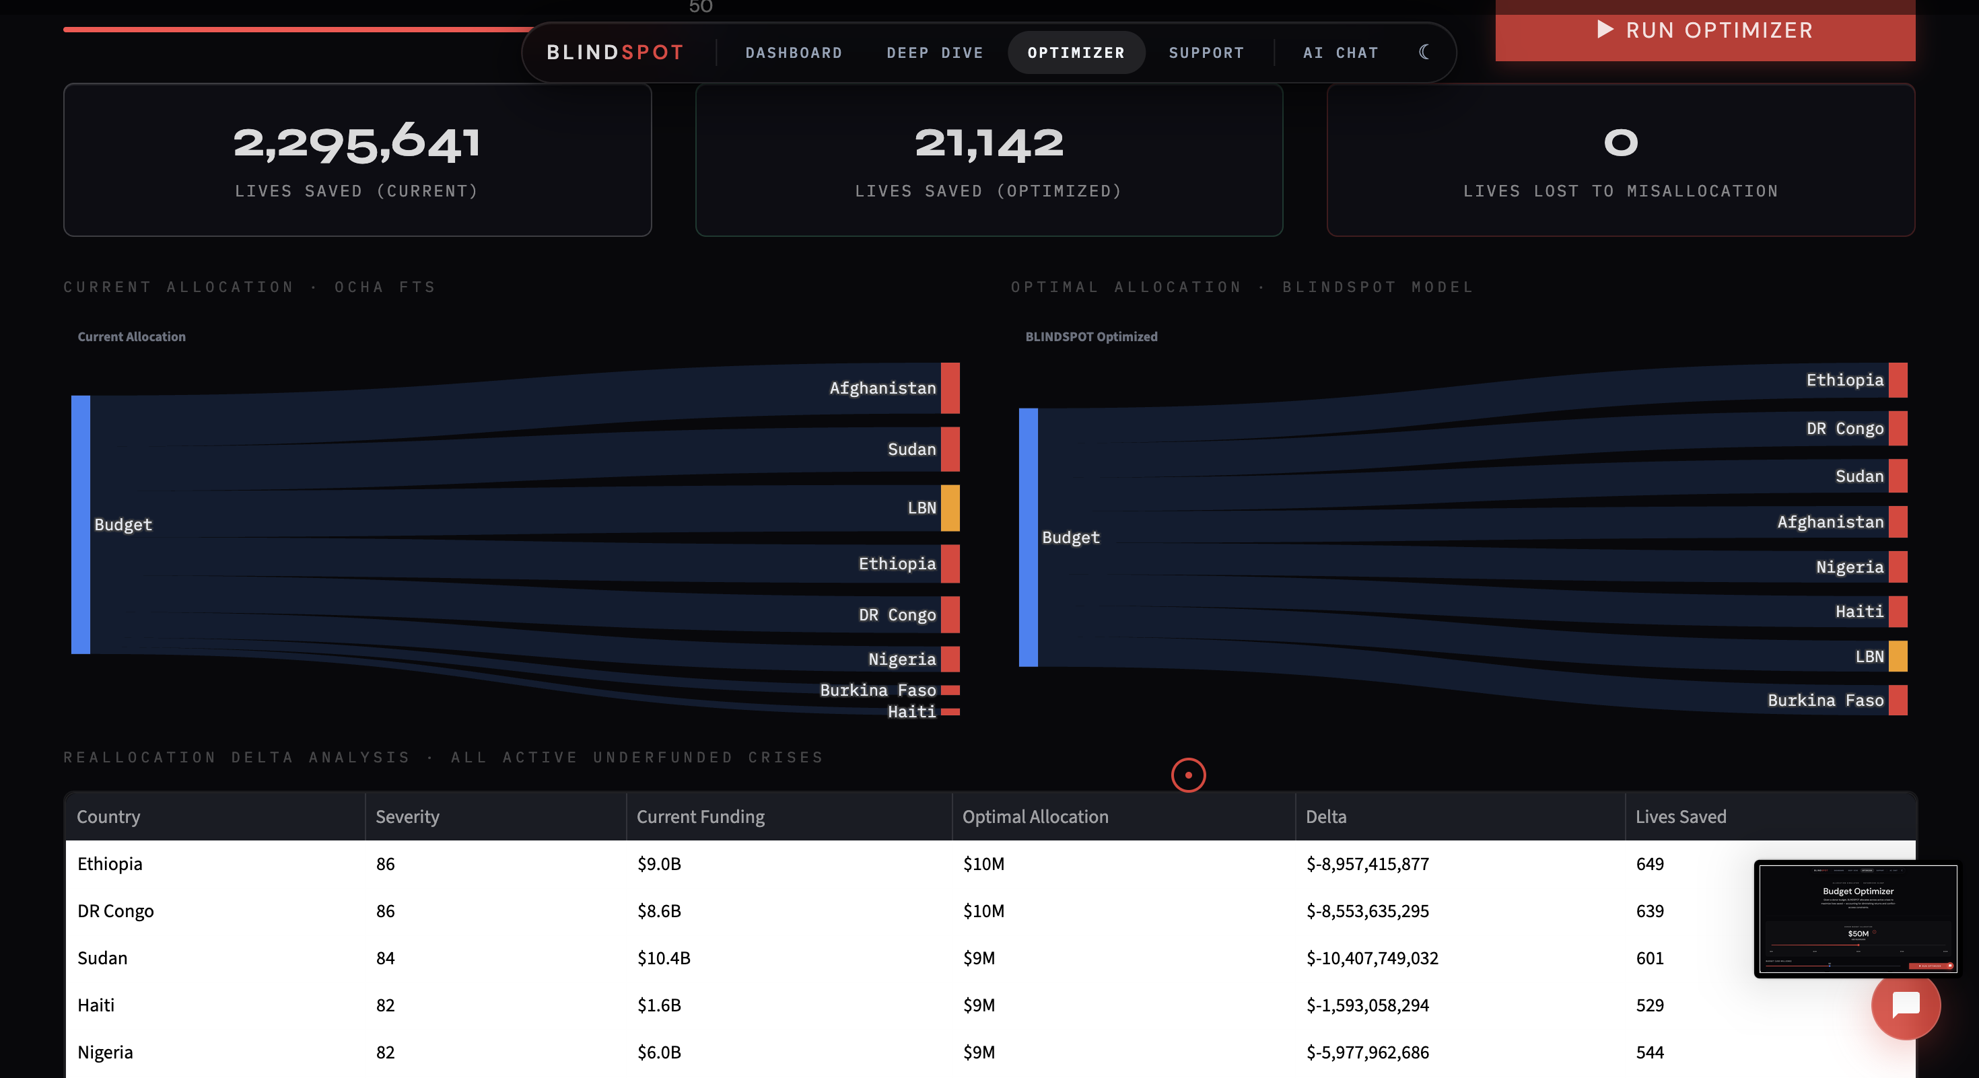Screen dimensions: 1979x1078
Task: Sort by Current Funding column header
Action: (x=700, y=816)
